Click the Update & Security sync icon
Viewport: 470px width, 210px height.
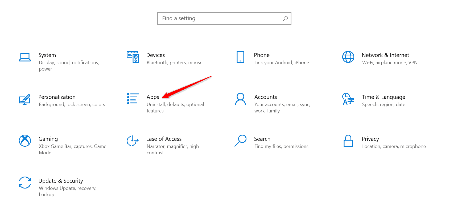[x=25, y=182]
